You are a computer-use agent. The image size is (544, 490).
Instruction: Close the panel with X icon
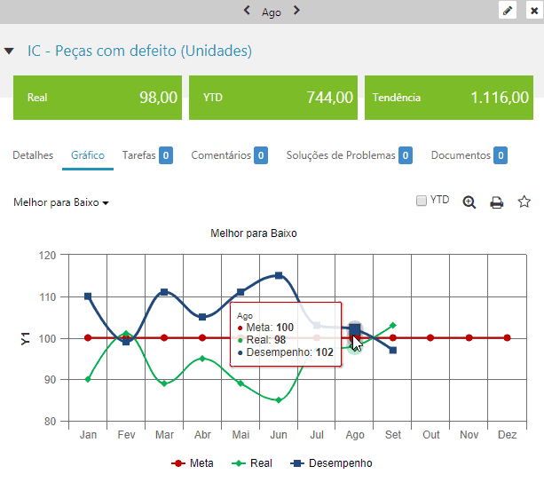tap(533, 11)
